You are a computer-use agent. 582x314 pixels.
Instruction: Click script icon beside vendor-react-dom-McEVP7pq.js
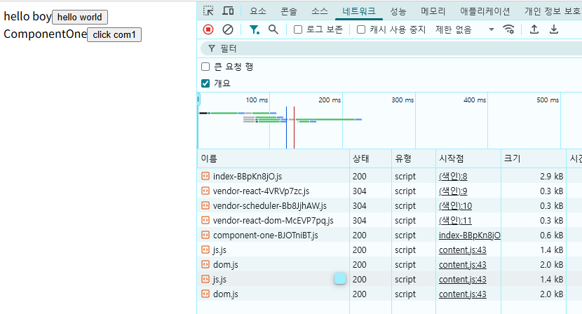(x=205, y=220)
